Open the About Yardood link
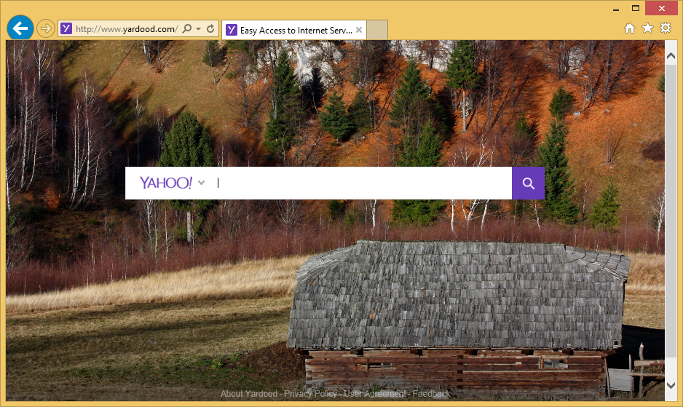Screen dimensions: 683x407 tap(249, 394)
